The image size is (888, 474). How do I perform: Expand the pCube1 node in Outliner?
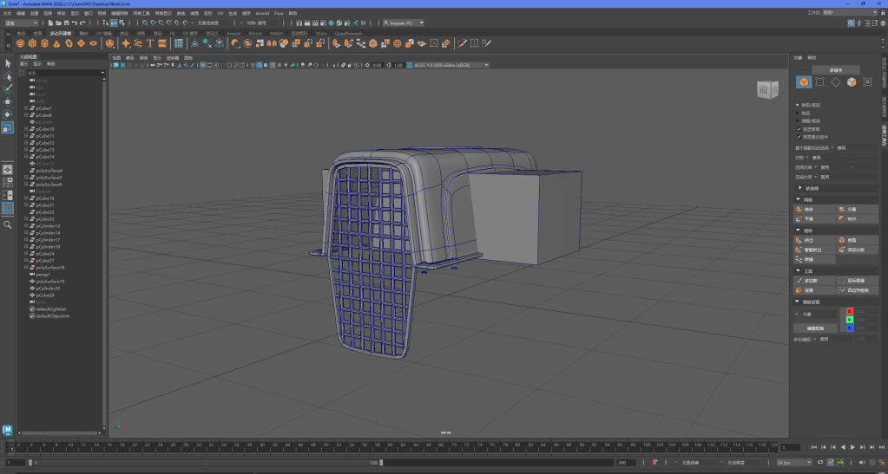26,108
